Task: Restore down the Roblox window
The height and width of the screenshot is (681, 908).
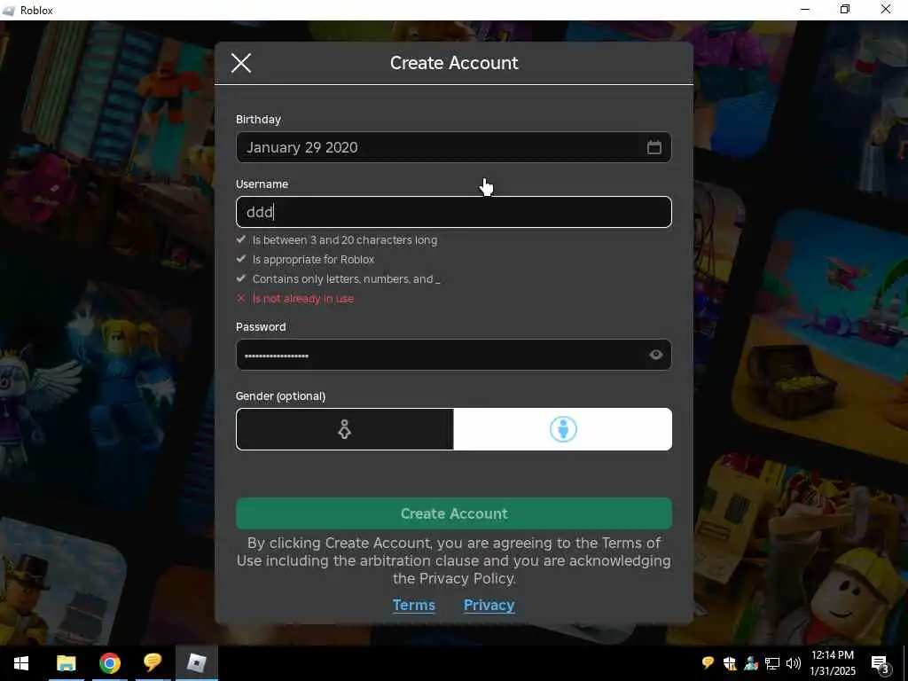Action: point(845,10)
